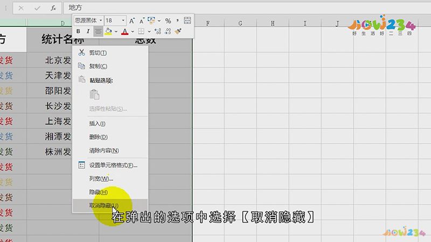Expand the font color dropdown arrow
The width and height of the screenshot is (431, 242).
click(x=133, y=32)
